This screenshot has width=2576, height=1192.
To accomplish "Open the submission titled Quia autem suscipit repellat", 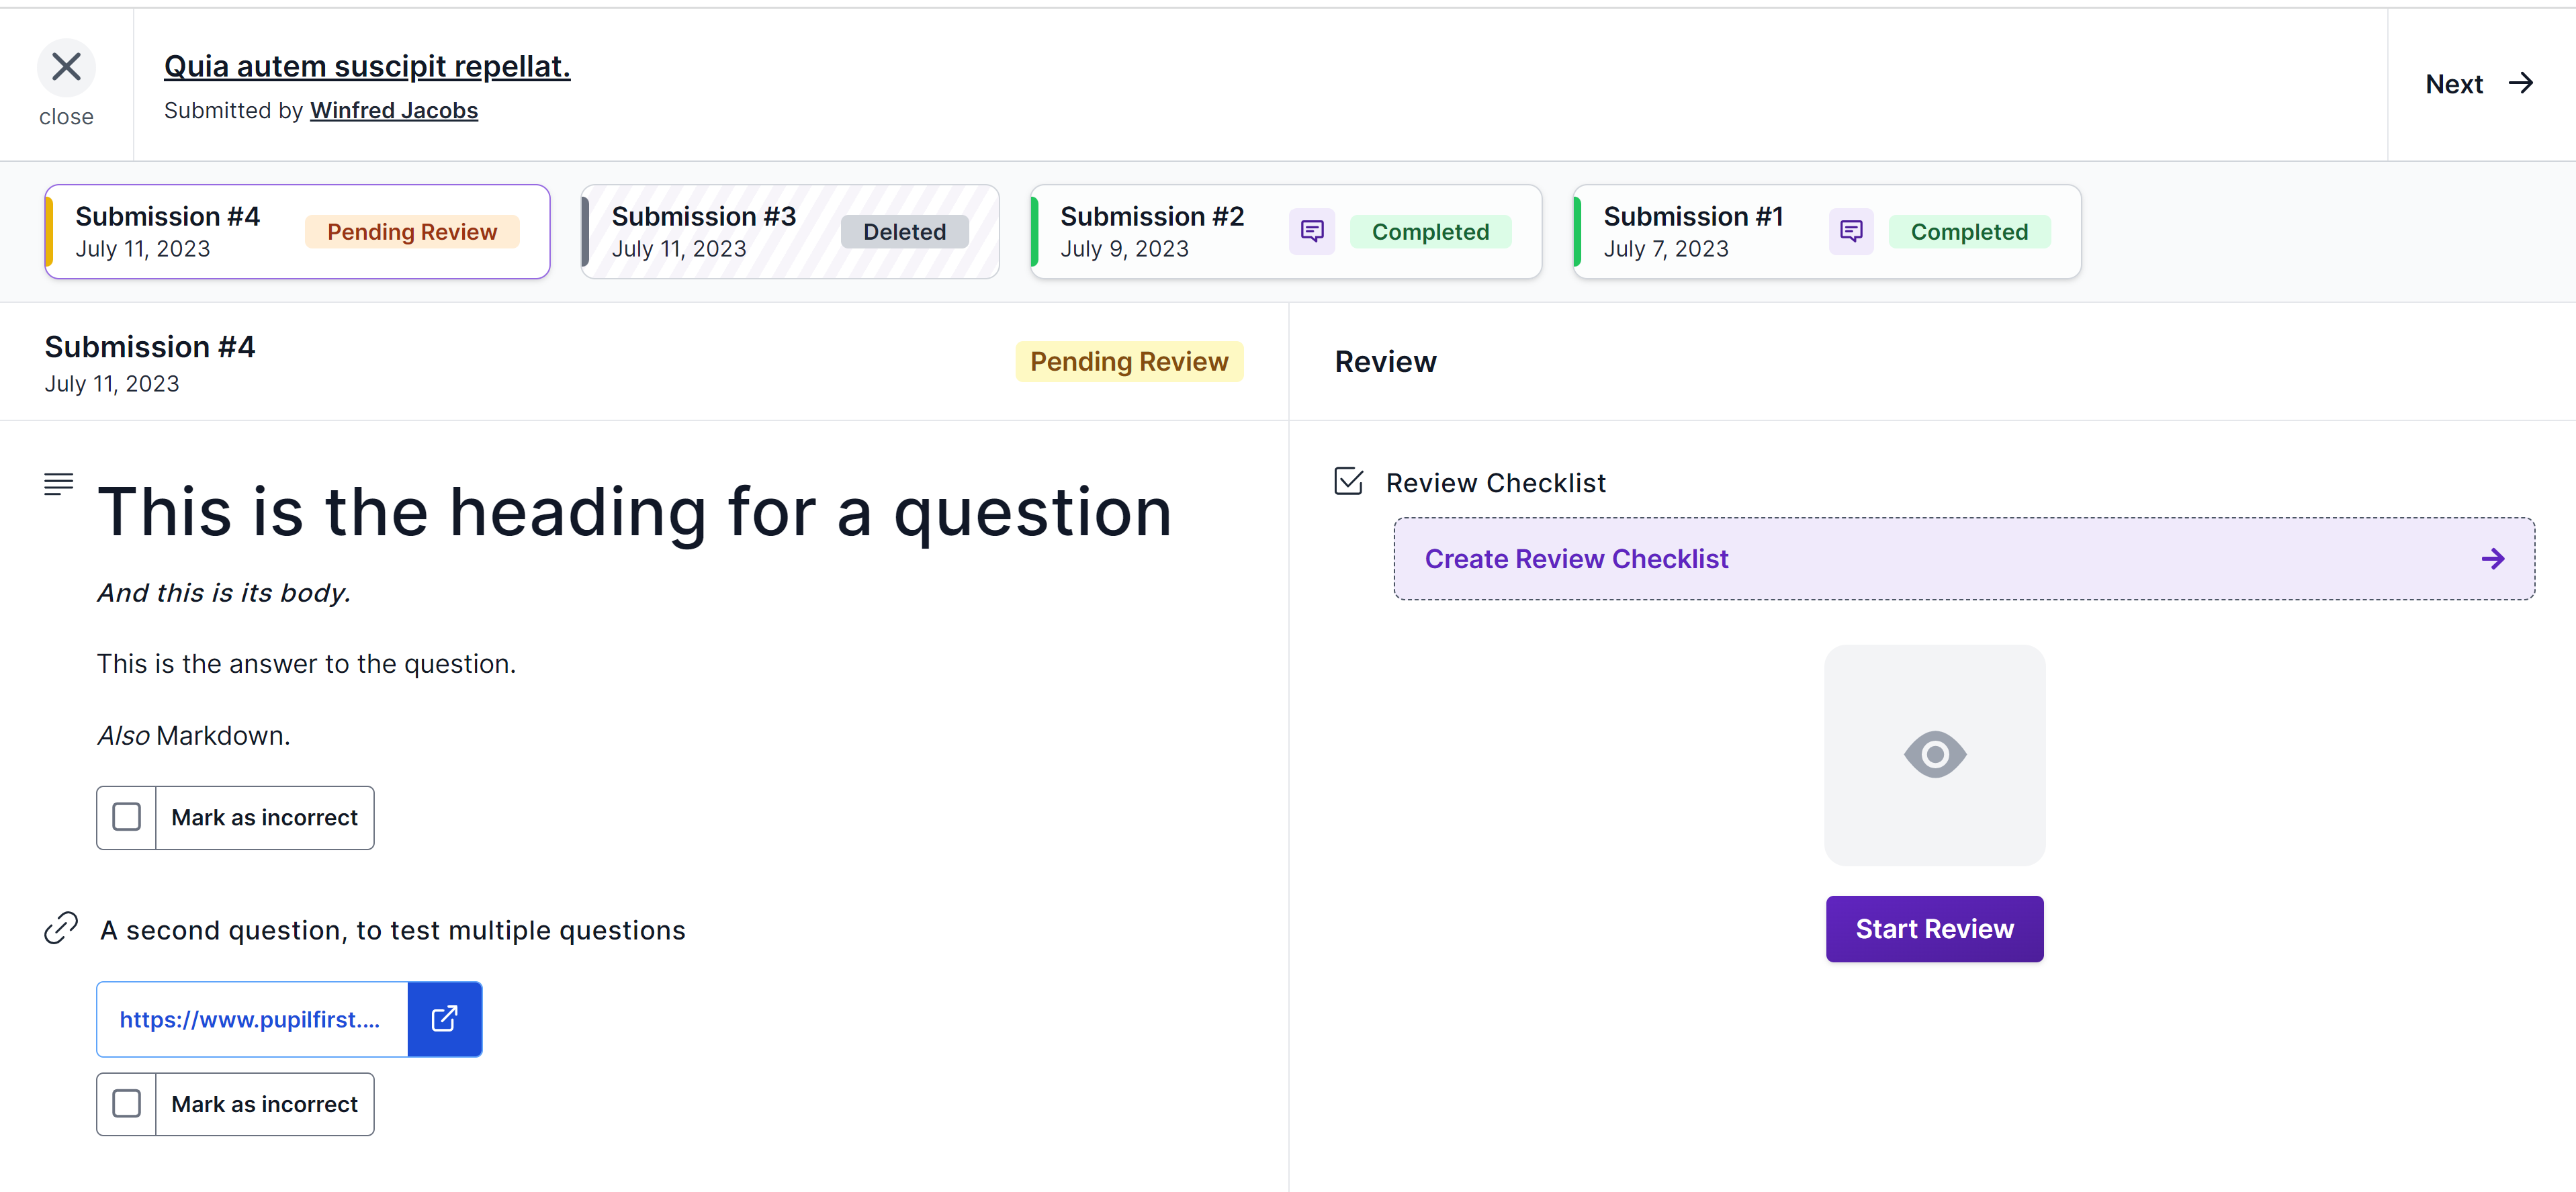I will [367, 65].
